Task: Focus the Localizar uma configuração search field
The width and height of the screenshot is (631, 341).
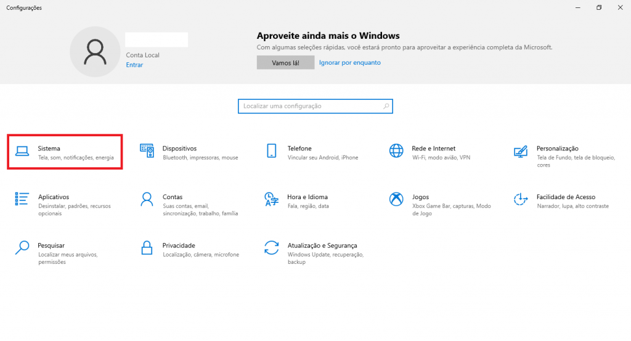Action: [x=315, y=106]
